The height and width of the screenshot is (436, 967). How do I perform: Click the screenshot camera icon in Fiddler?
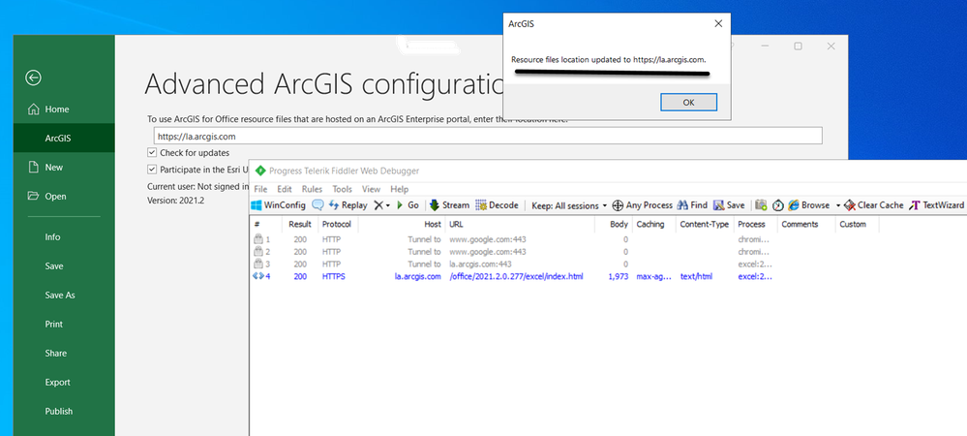[761, 205]
